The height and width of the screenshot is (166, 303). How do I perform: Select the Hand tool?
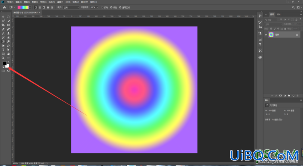(9, 54)
